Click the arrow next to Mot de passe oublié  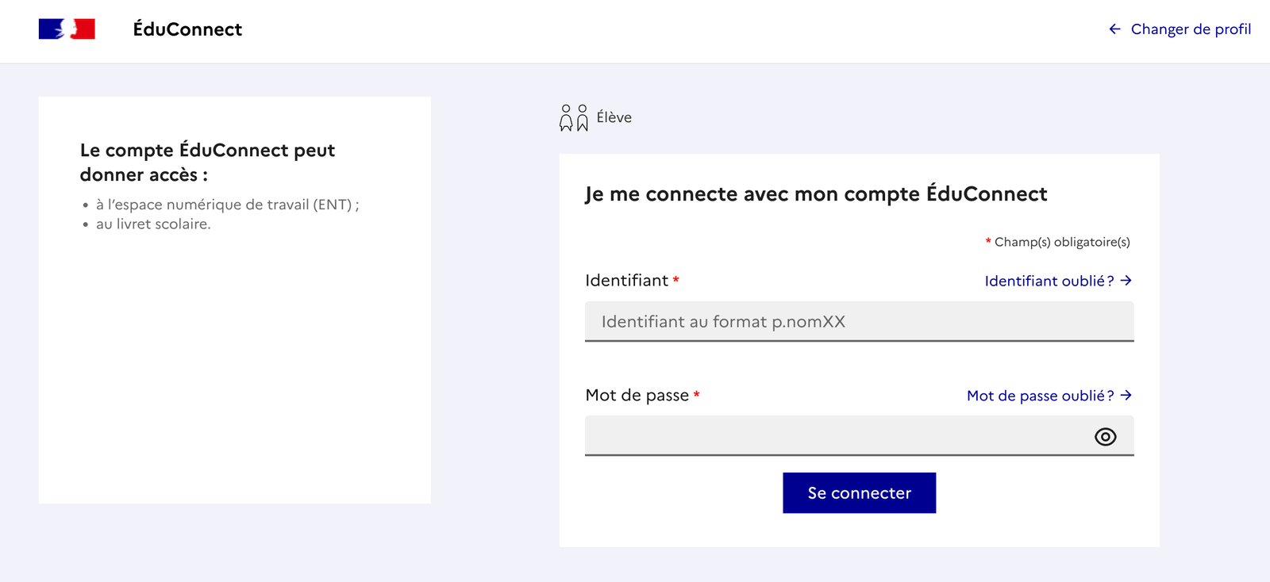point(1126,396)
